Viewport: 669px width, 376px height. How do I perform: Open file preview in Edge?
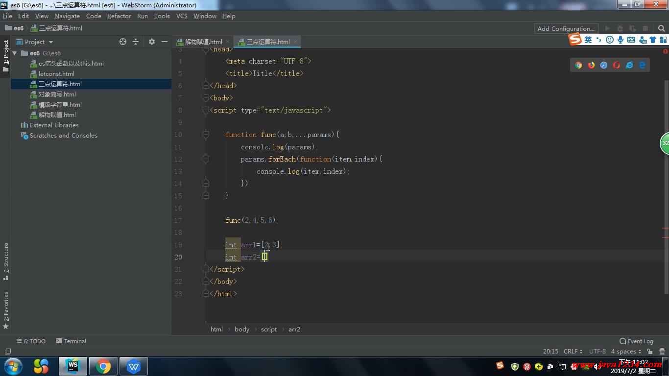click(642, 65)
